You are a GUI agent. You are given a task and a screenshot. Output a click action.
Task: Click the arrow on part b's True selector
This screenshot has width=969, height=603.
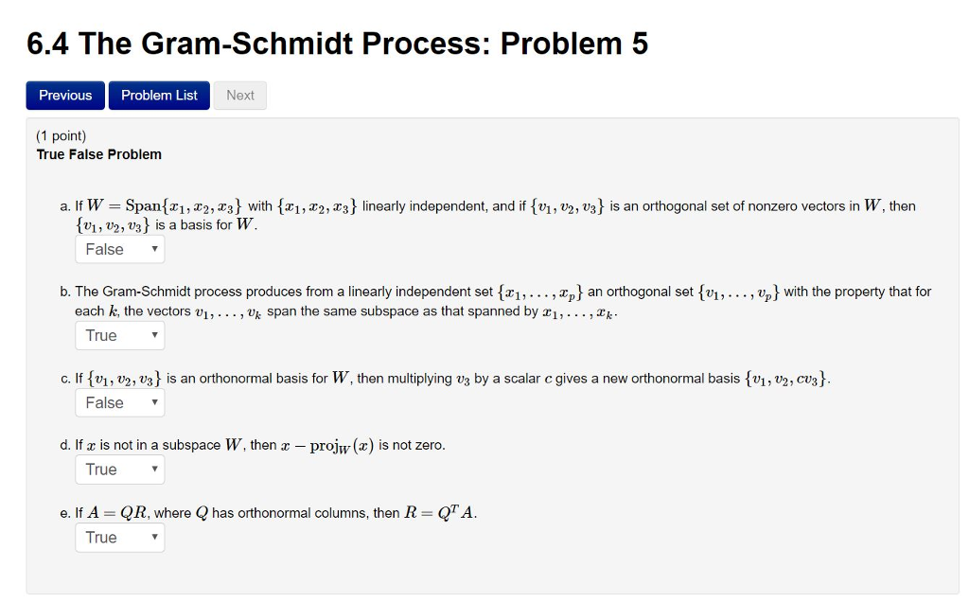156,335
